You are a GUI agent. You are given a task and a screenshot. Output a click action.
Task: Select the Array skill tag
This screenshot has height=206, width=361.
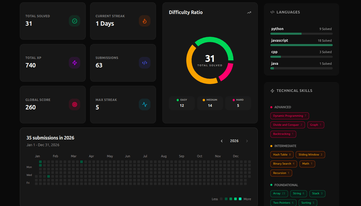tap(279, 193)
